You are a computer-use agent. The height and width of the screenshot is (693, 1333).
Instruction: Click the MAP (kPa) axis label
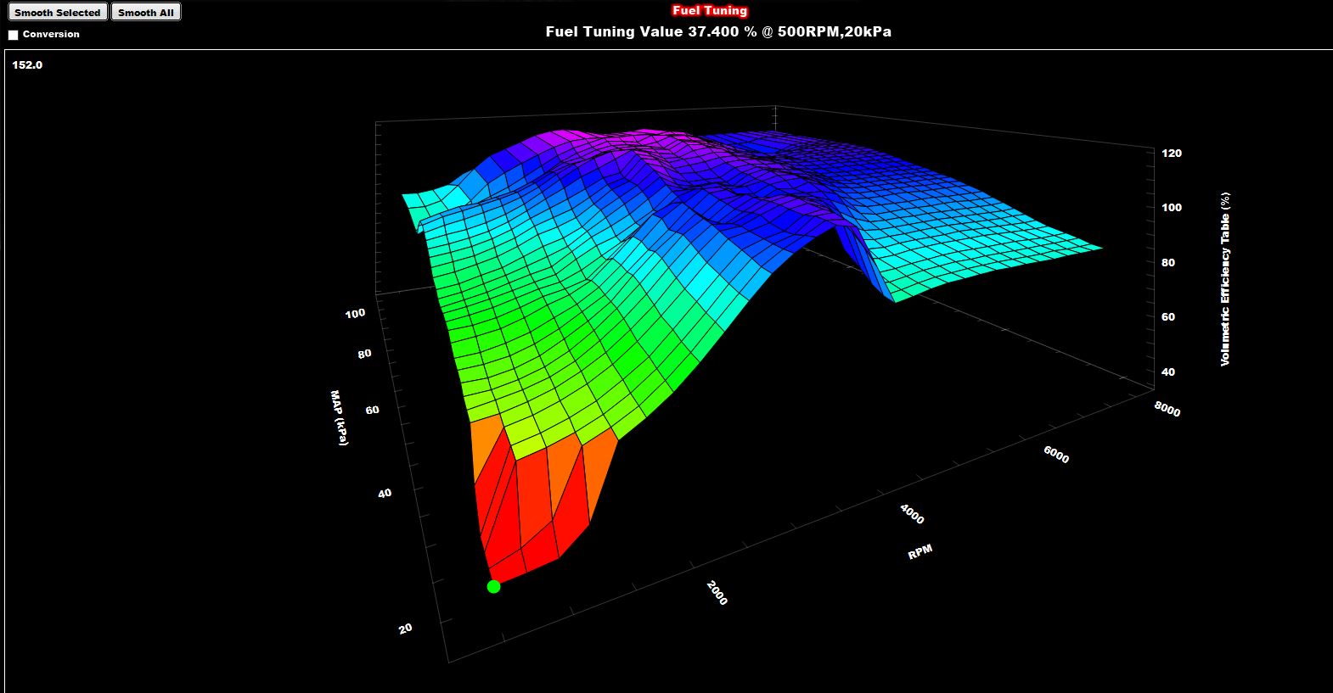pos(340,418)
